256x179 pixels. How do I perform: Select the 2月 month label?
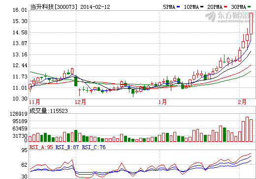242,102
